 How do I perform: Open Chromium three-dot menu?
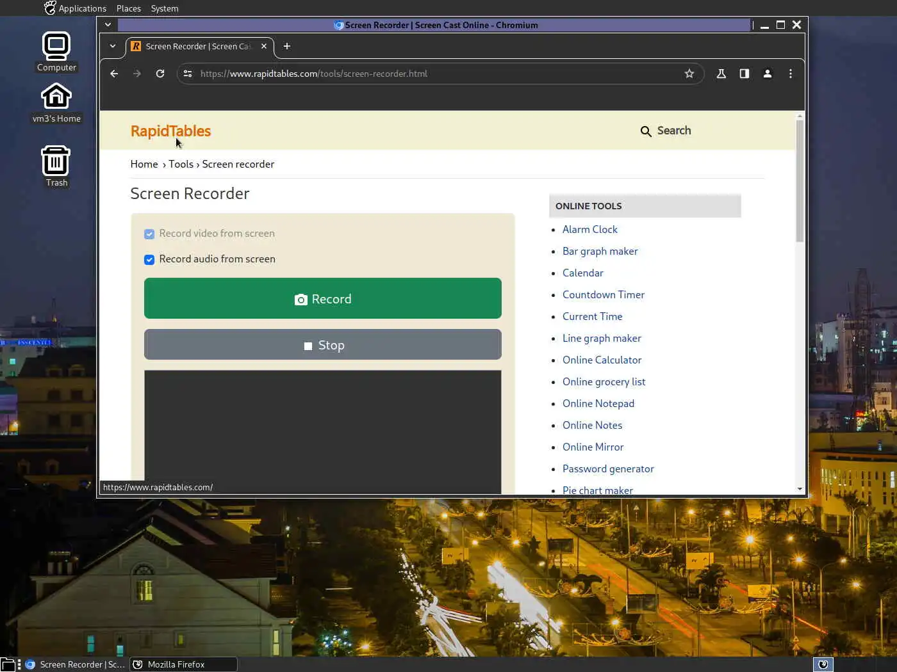(x=791, y=74)
